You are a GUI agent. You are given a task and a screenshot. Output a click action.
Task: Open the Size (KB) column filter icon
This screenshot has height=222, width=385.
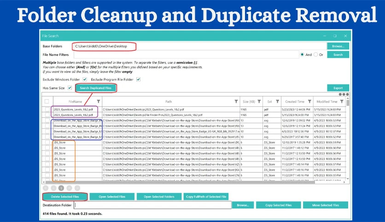click(x=259, y=101)
